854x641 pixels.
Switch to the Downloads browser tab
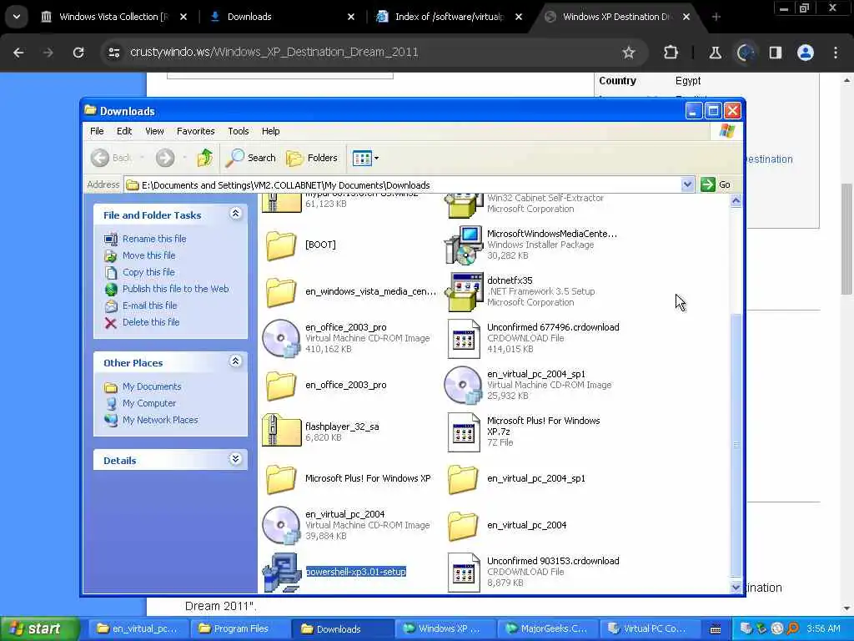pos(282,17)
